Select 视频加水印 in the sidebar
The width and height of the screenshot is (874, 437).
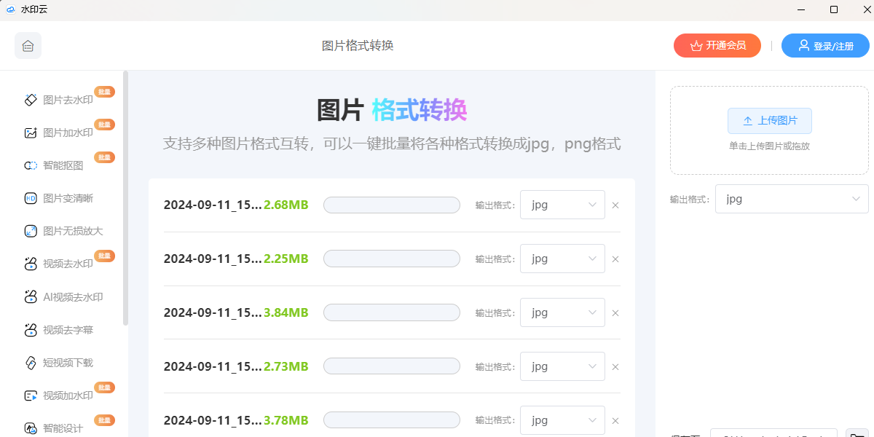click(x=68, y=396)
